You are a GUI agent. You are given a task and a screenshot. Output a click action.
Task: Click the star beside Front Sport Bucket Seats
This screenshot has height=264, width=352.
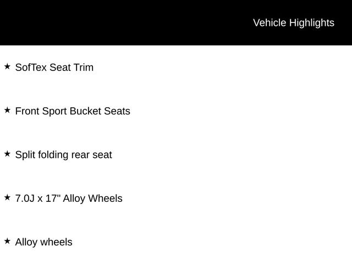click(7, 110)
